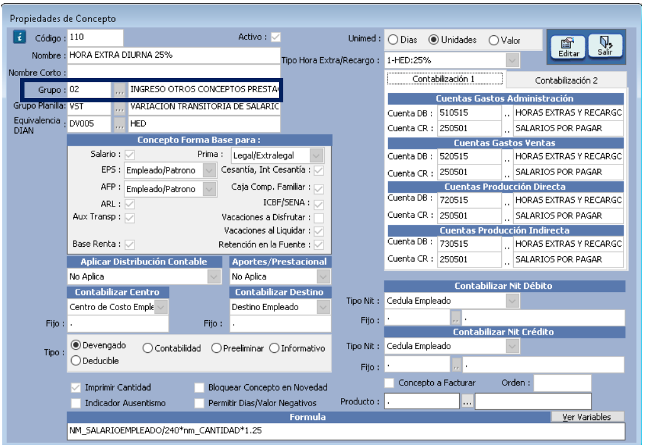
Task: Enable Vacaciones a Disfrutar checkbox
Action: pos(319,218)
